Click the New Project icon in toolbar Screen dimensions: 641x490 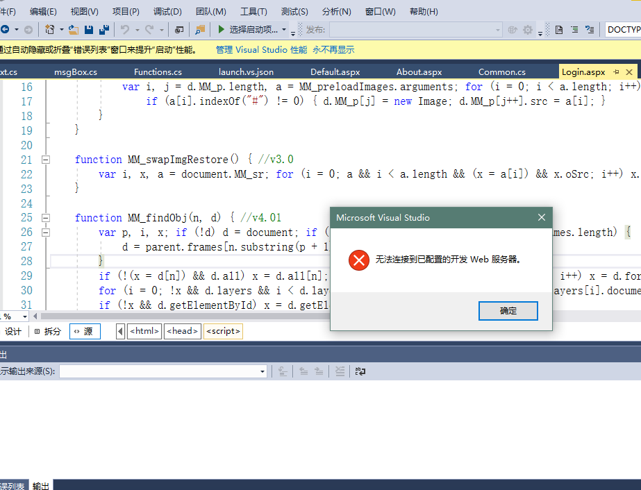coord(49,29)
